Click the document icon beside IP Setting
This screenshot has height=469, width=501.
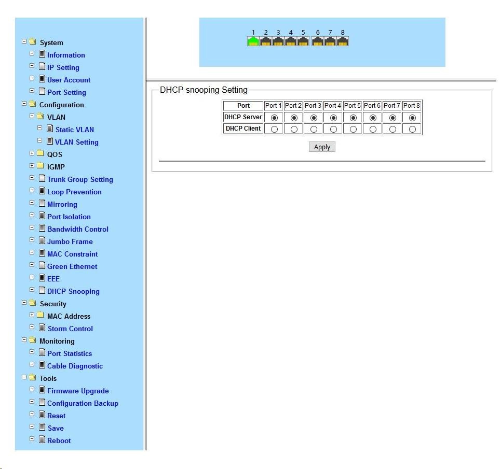[42, 67]
